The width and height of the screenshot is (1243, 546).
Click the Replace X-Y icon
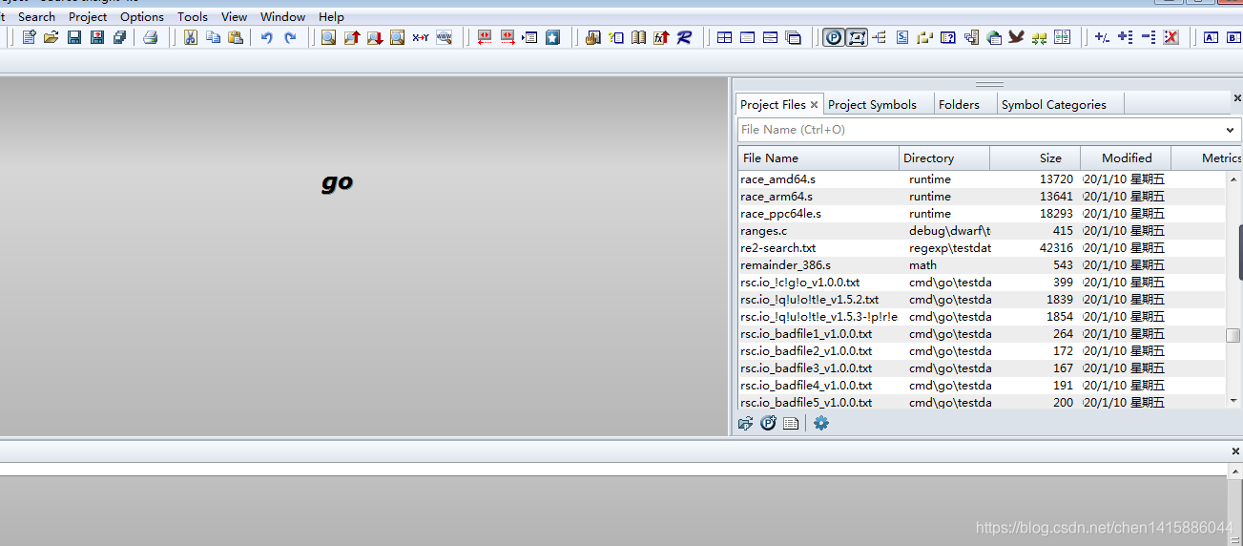pyautogui.click(x=421, y=37)
